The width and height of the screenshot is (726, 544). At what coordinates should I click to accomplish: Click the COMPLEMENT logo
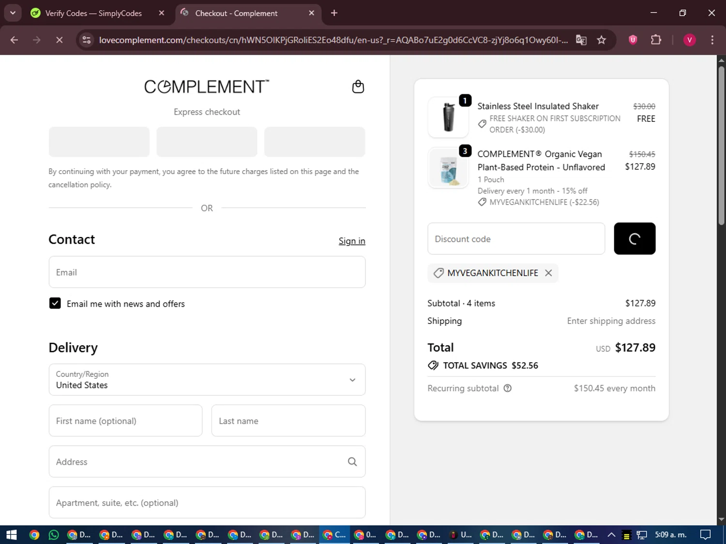coord(207,87)
